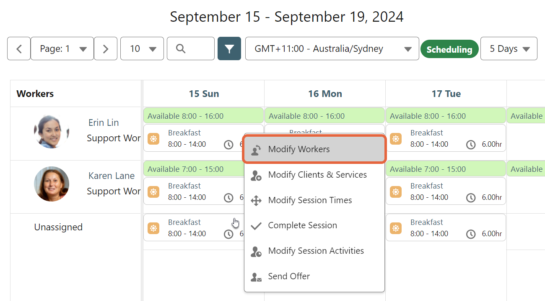Open the filter funnel icon

[229, 48]
